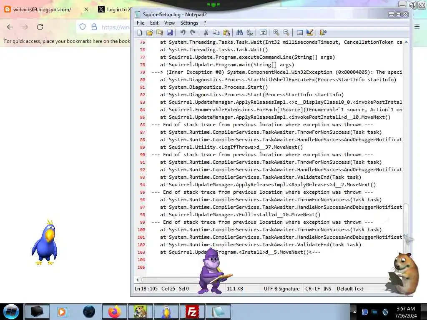Open FileZilla from the taskbar

[192, 312]
